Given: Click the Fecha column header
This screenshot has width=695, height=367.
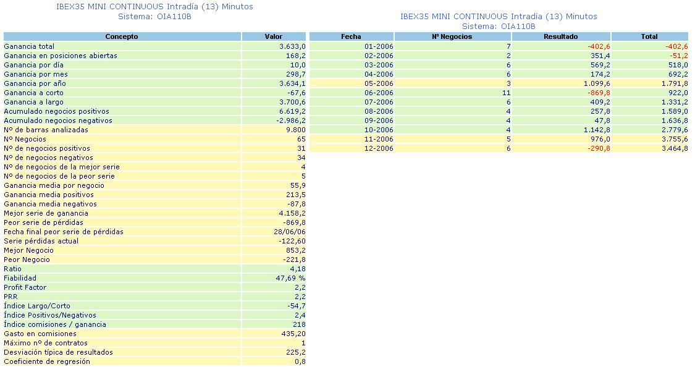Looking at the screenshot, I should point(351,36).
